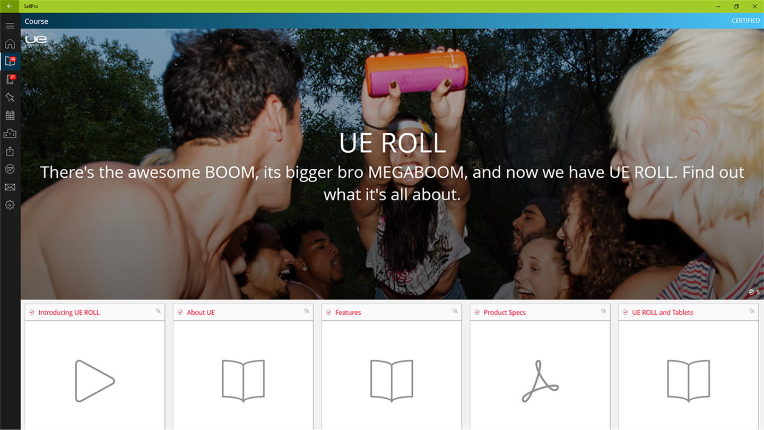Open the leaderboard podium icon
The width and height of the screenshot is (764, 430).
coord(10,133)
